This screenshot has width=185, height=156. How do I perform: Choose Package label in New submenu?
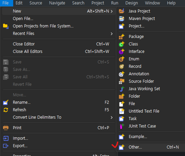136,37
